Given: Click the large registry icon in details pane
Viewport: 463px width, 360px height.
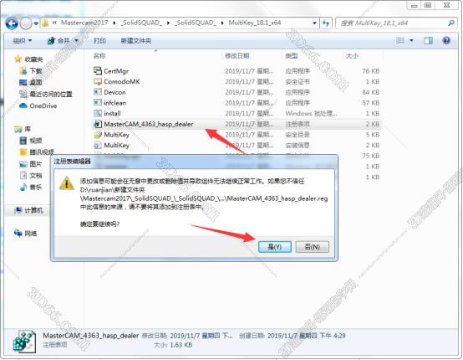Looking at the screenshot, I should 24,342.
